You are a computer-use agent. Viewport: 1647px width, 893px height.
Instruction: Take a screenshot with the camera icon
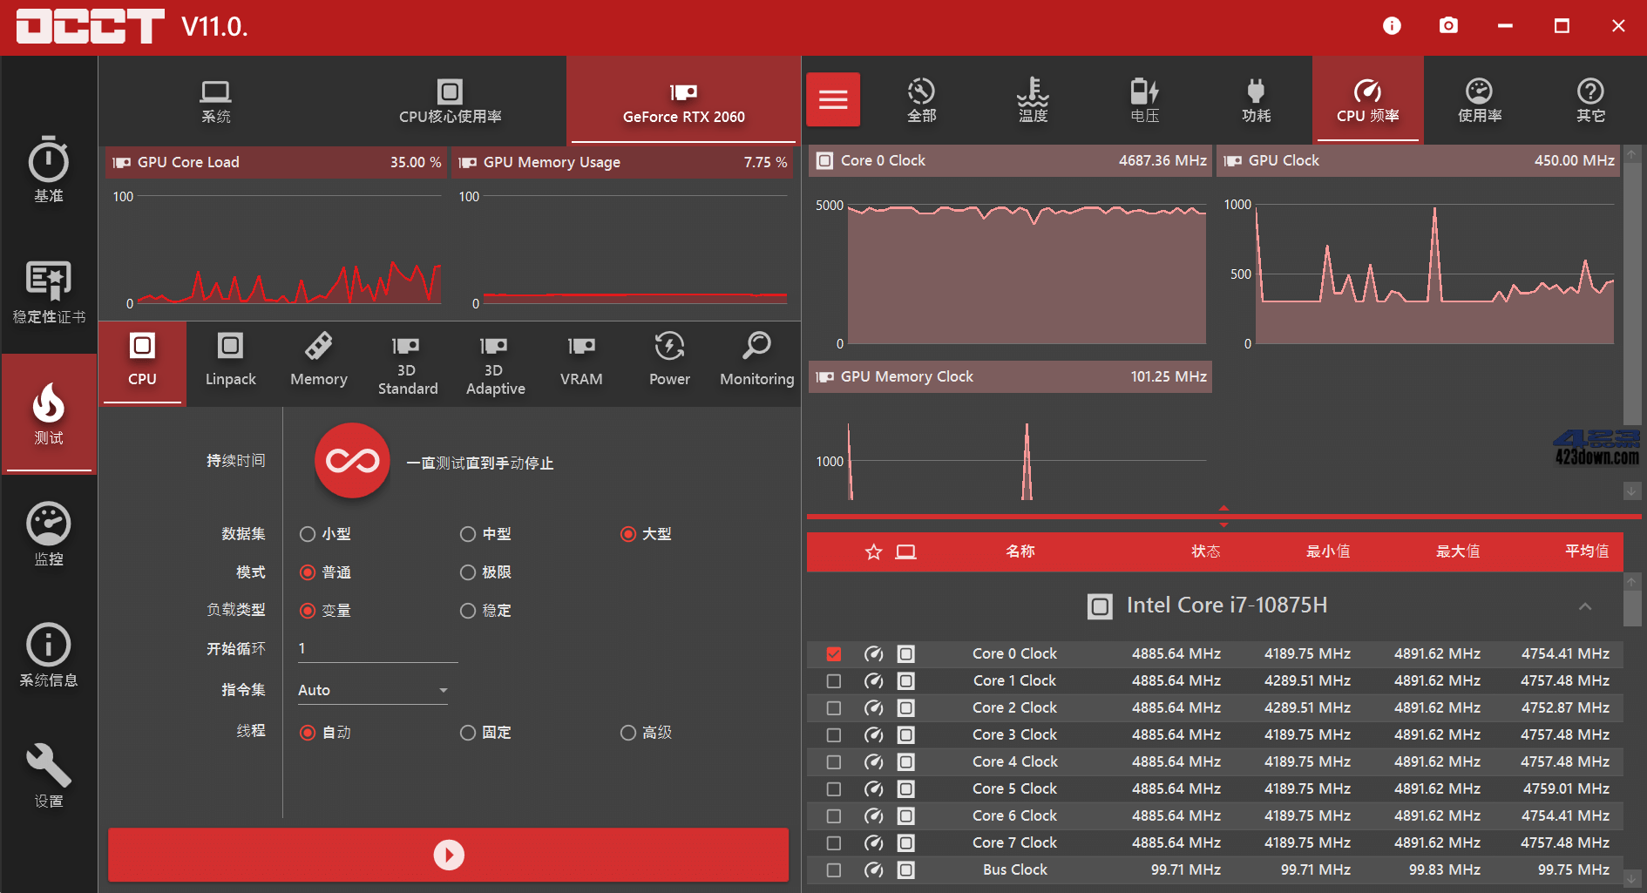pyautogui.click(x=1448, y=26)
